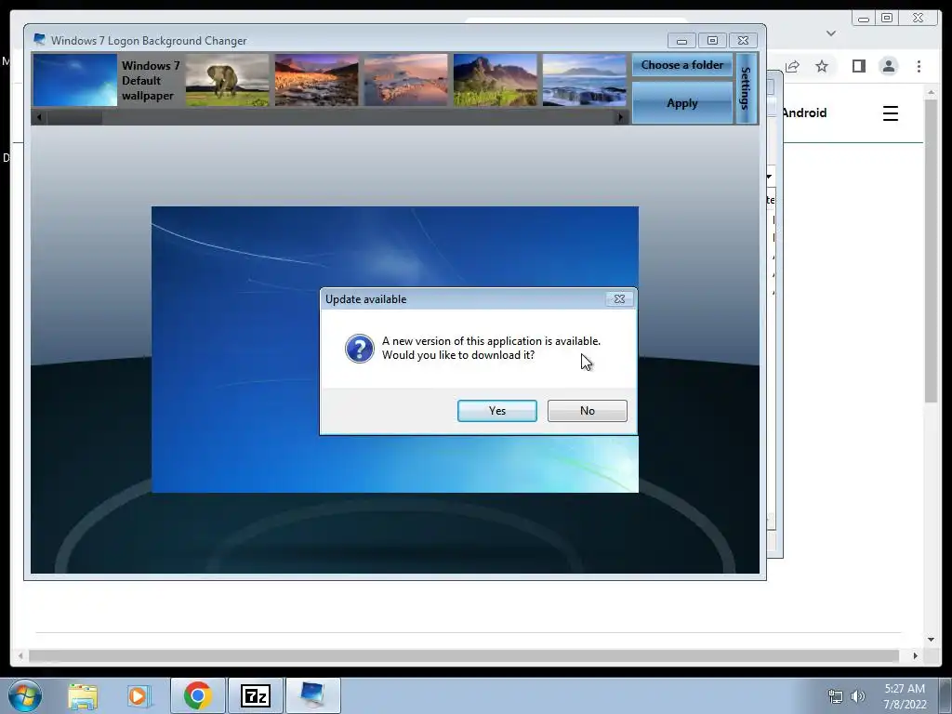Image resolution: width=952 pixels, height=714 pixels.
Task: Close the Update available dialog
Action: tap(619, 298)
